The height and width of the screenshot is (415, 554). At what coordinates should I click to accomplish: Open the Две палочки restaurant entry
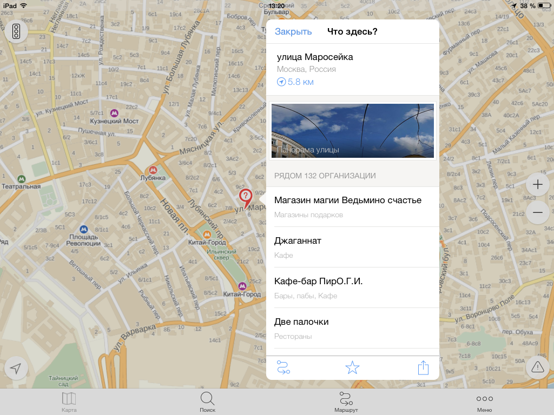(x=353, y=328)
